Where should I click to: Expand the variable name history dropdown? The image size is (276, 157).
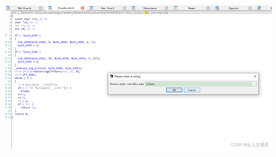(x=254, y=84)
